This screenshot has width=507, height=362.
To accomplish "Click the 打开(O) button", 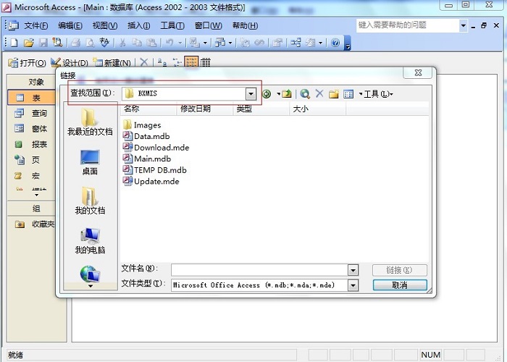I will coord(28,63).
